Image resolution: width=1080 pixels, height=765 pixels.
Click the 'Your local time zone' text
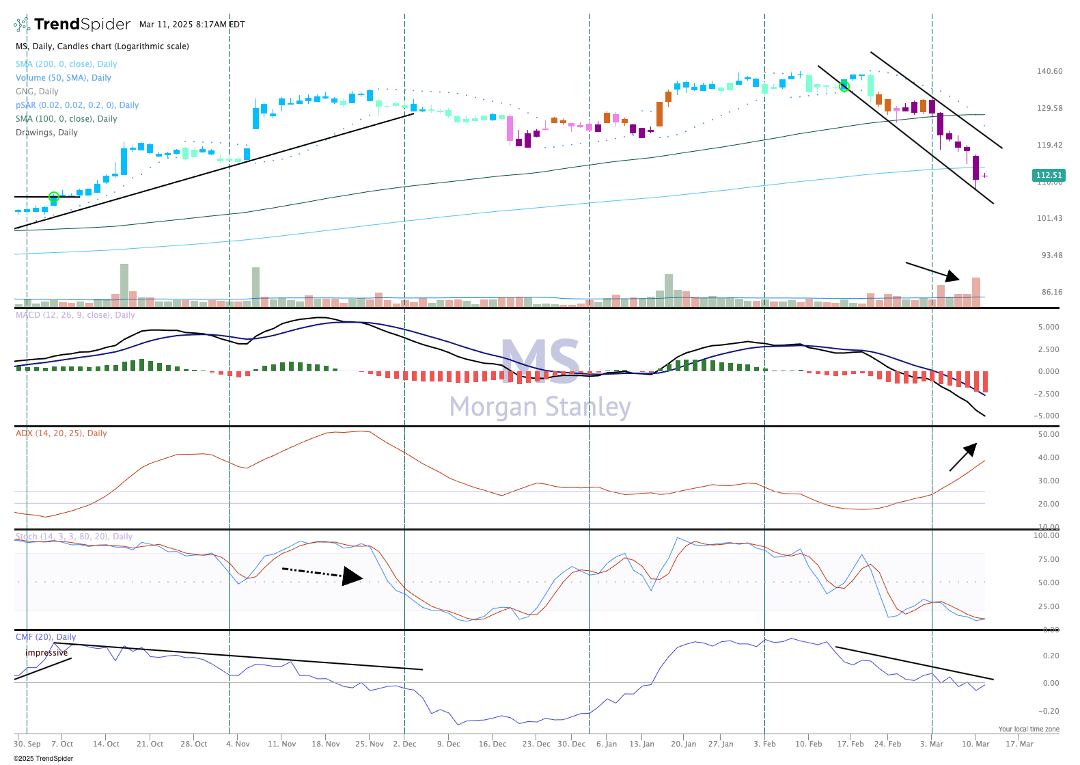1028,729
